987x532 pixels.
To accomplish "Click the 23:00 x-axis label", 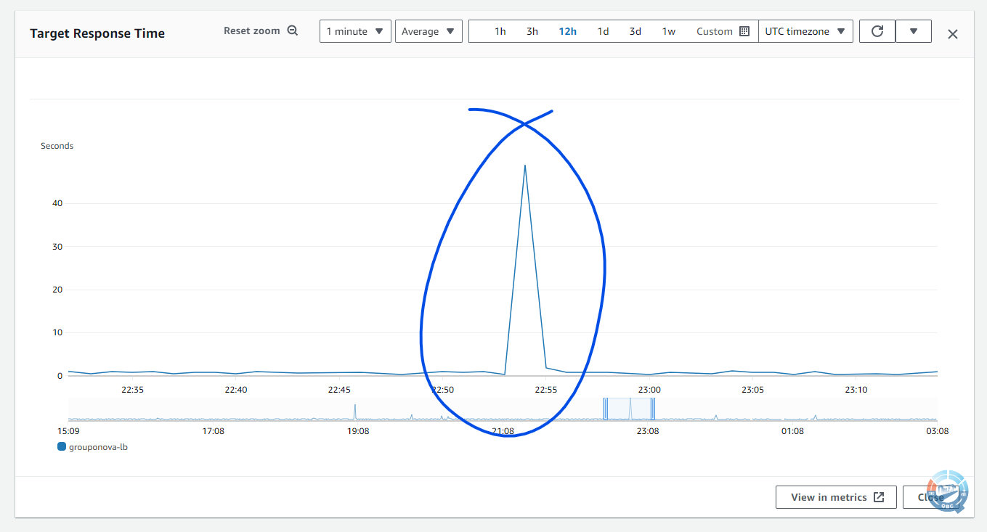I will click(649, 390).
